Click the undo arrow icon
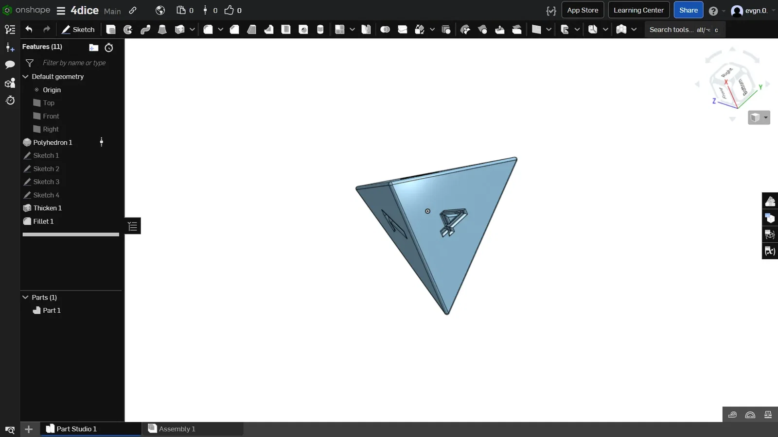Viewport: 778px width, 437px height. tap(29, 30)
